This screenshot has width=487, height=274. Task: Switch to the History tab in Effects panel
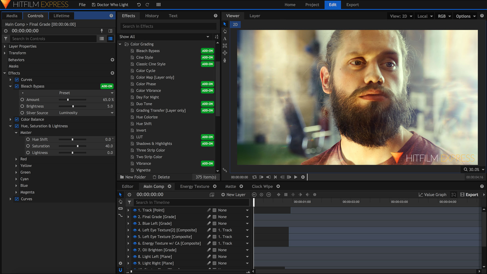(152, 16)
